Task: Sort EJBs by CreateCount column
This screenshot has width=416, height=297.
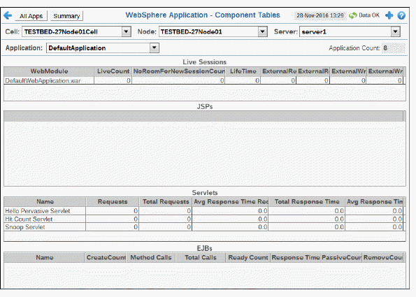Action: coord(106,257)
